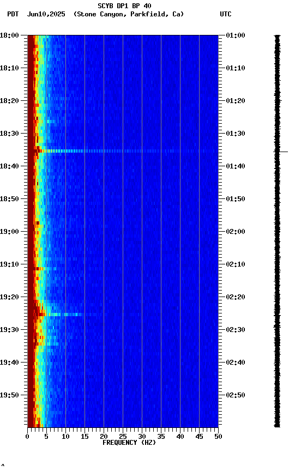Click the "18:10" PDT time label
This screenshot has height=471, width=301.
pyautogui.click(x=9, y=68)
